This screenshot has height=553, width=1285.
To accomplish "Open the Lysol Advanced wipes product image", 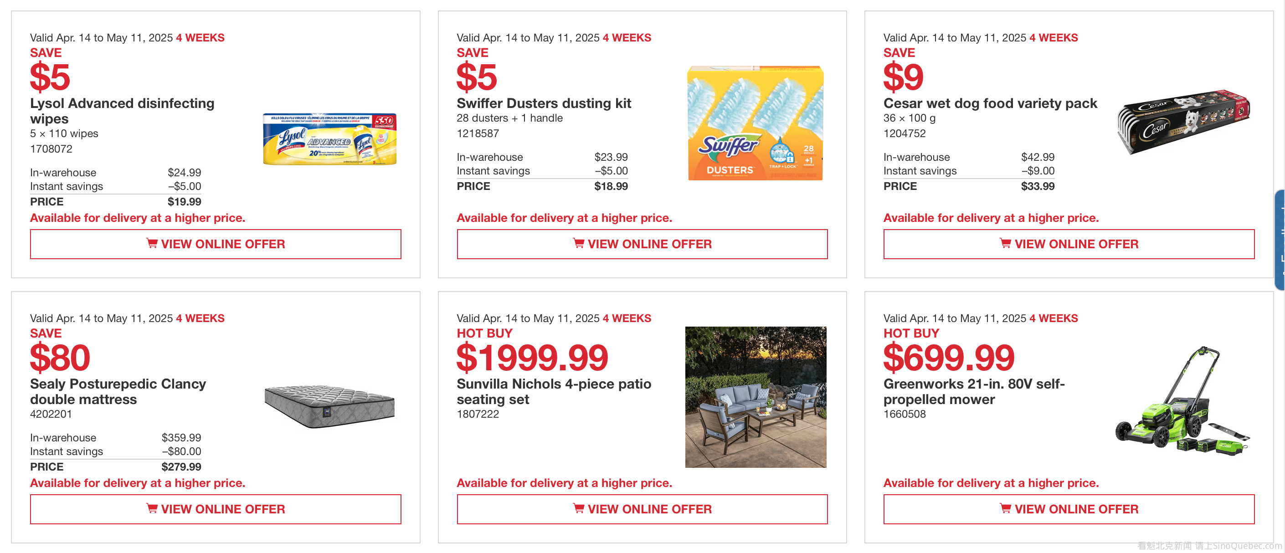I will [330, 138].
